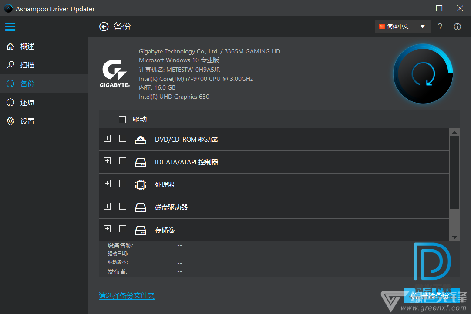Viewport: 471px width, 314px height.
Task: Click the 驱动版本 label
Action: pos(118,262)
